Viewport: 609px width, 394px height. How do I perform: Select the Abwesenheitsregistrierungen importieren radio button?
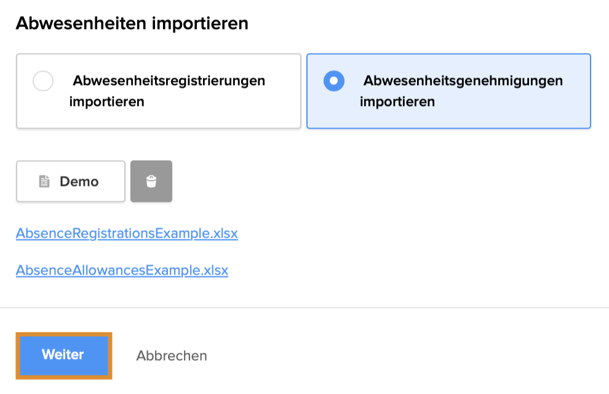43,81
